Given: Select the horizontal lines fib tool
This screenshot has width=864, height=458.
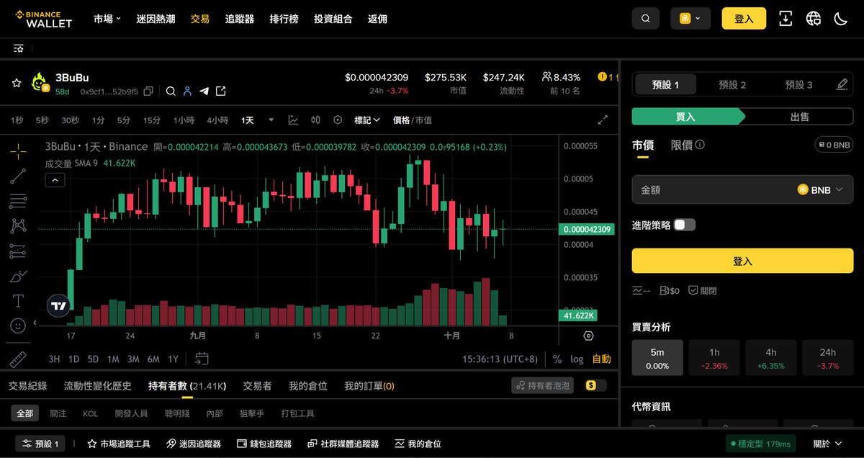Looking at the screenshot, I should point(18,201).
